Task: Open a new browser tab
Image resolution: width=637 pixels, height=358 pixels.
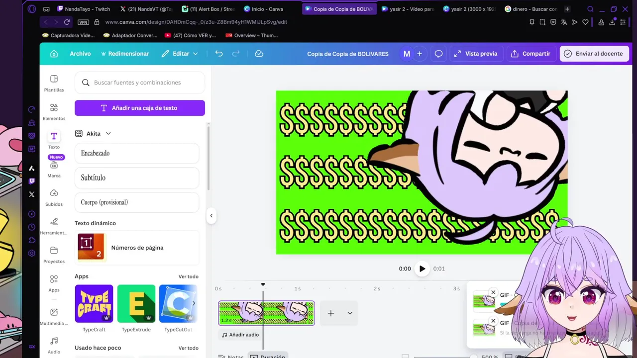Action: coord(567,9)
